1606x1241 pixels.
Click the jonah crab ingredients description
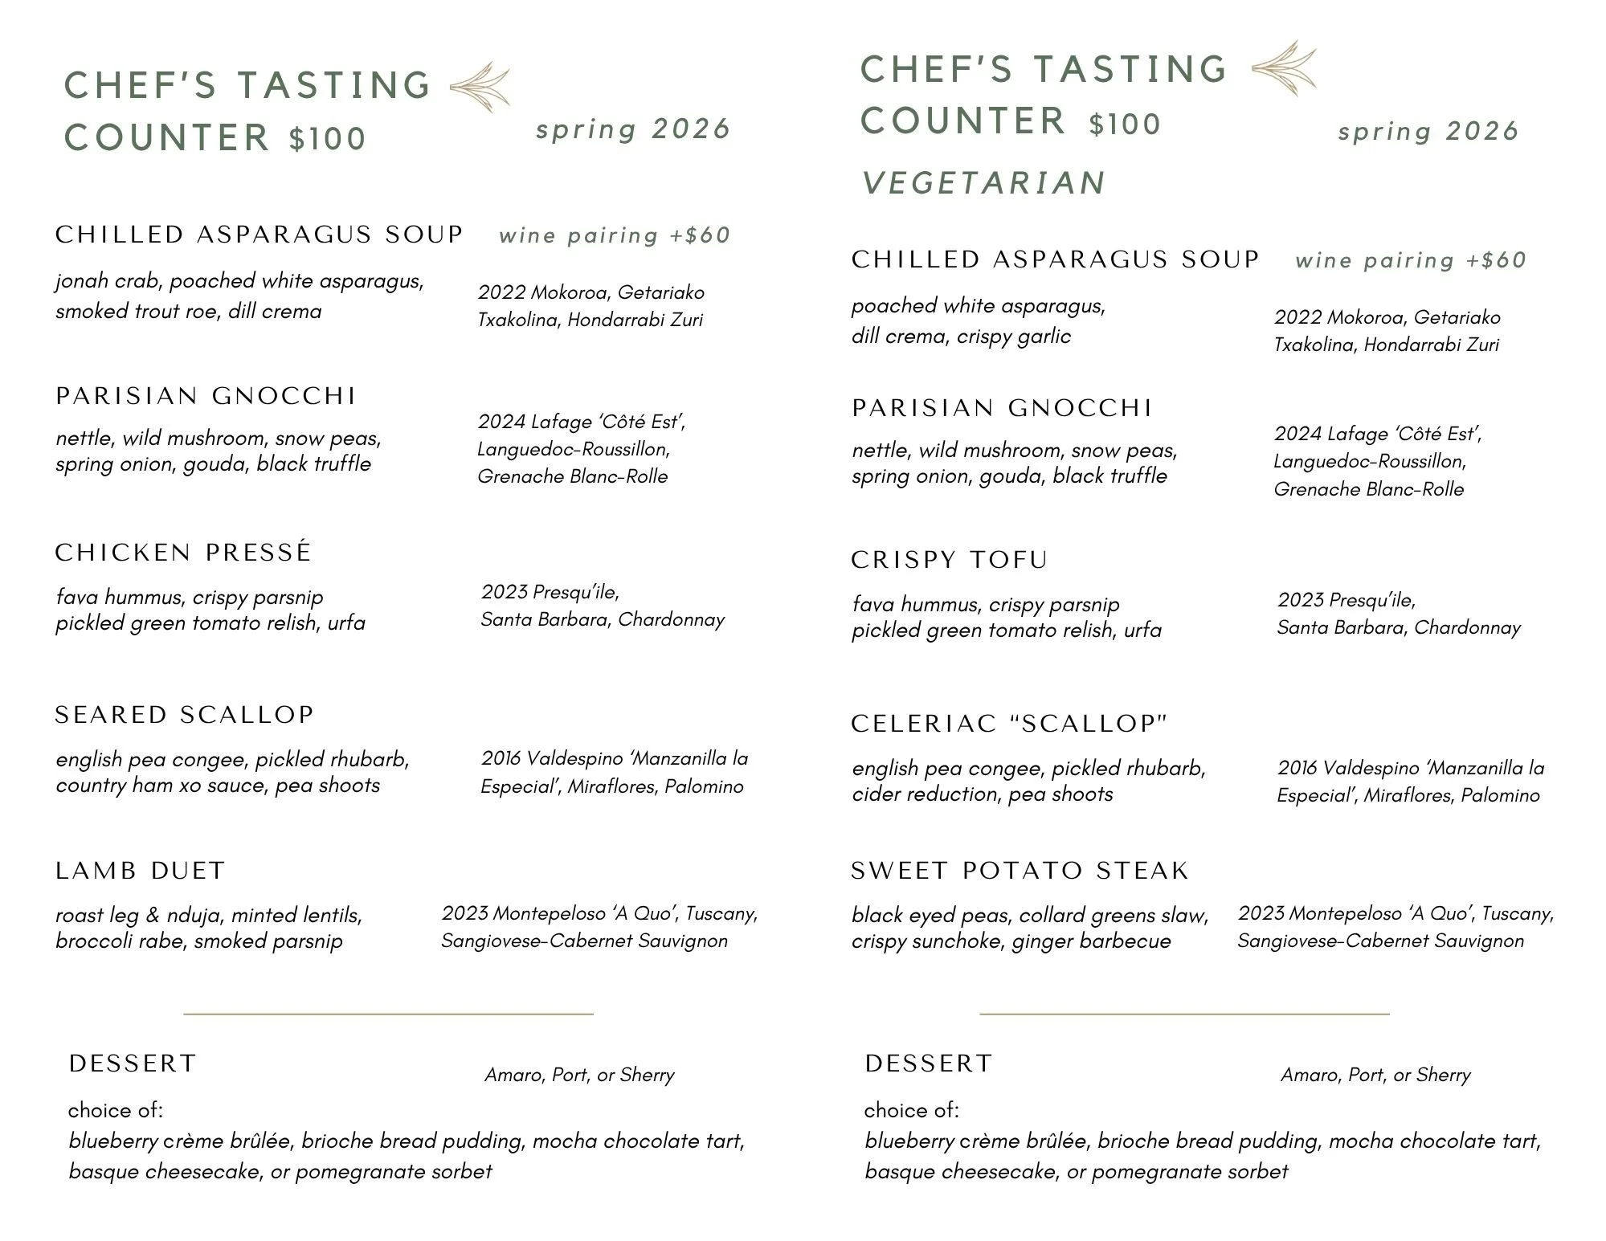pos(239,296)
